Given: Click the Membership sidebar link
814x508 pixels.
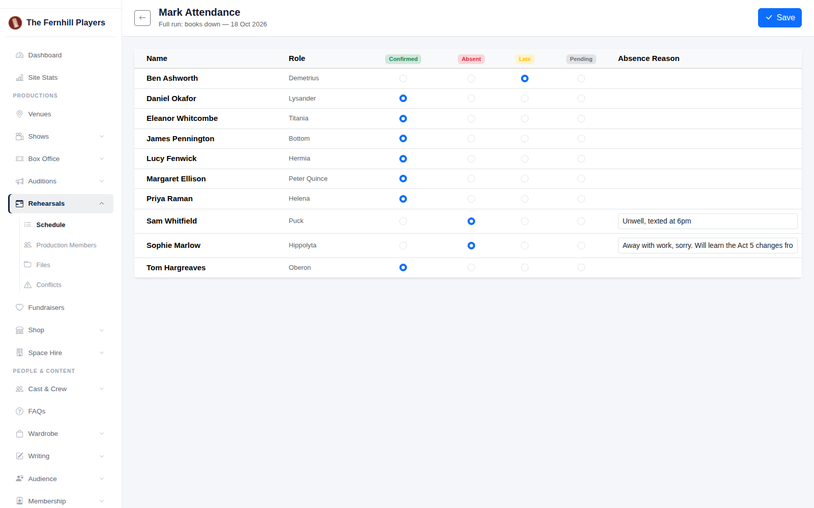Looking at the screenshot, I should coord(61,501).
